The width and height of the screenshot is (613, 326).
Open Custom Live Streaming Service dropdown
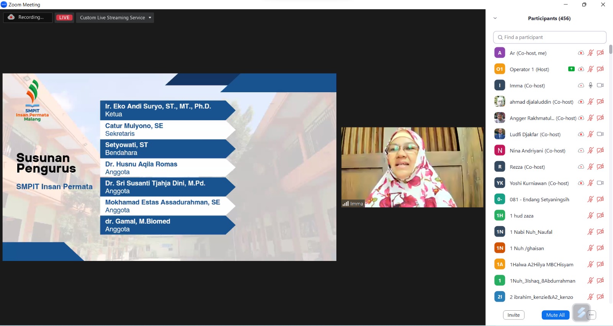click(115, 18)
